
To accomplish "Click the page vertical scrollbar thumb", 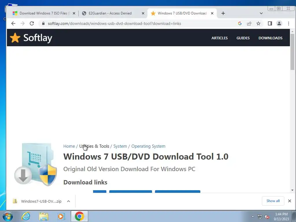I will (293, 52).
